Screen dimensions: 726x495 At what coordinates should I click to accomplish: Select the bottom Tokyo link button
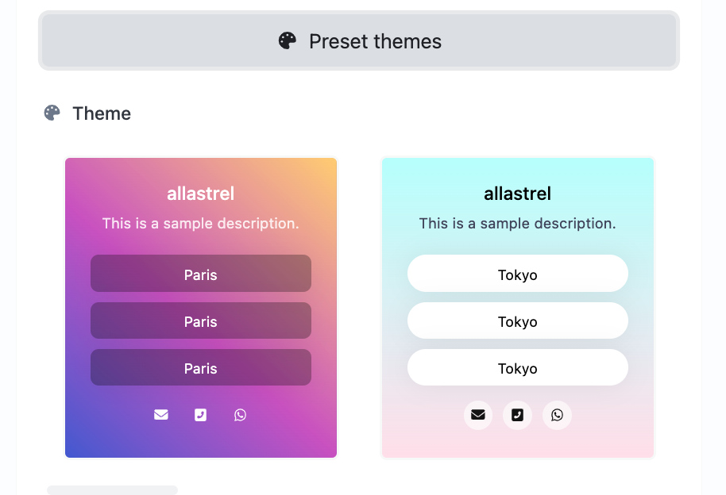(x=518, y=368)
